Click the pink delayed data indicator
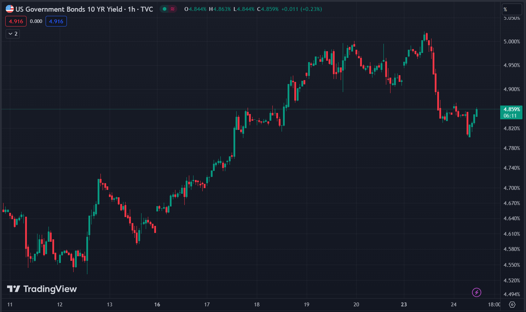Image resolution: width=526 pixels, height=312 pixels. pyautogui.click(x=173, y=9)
